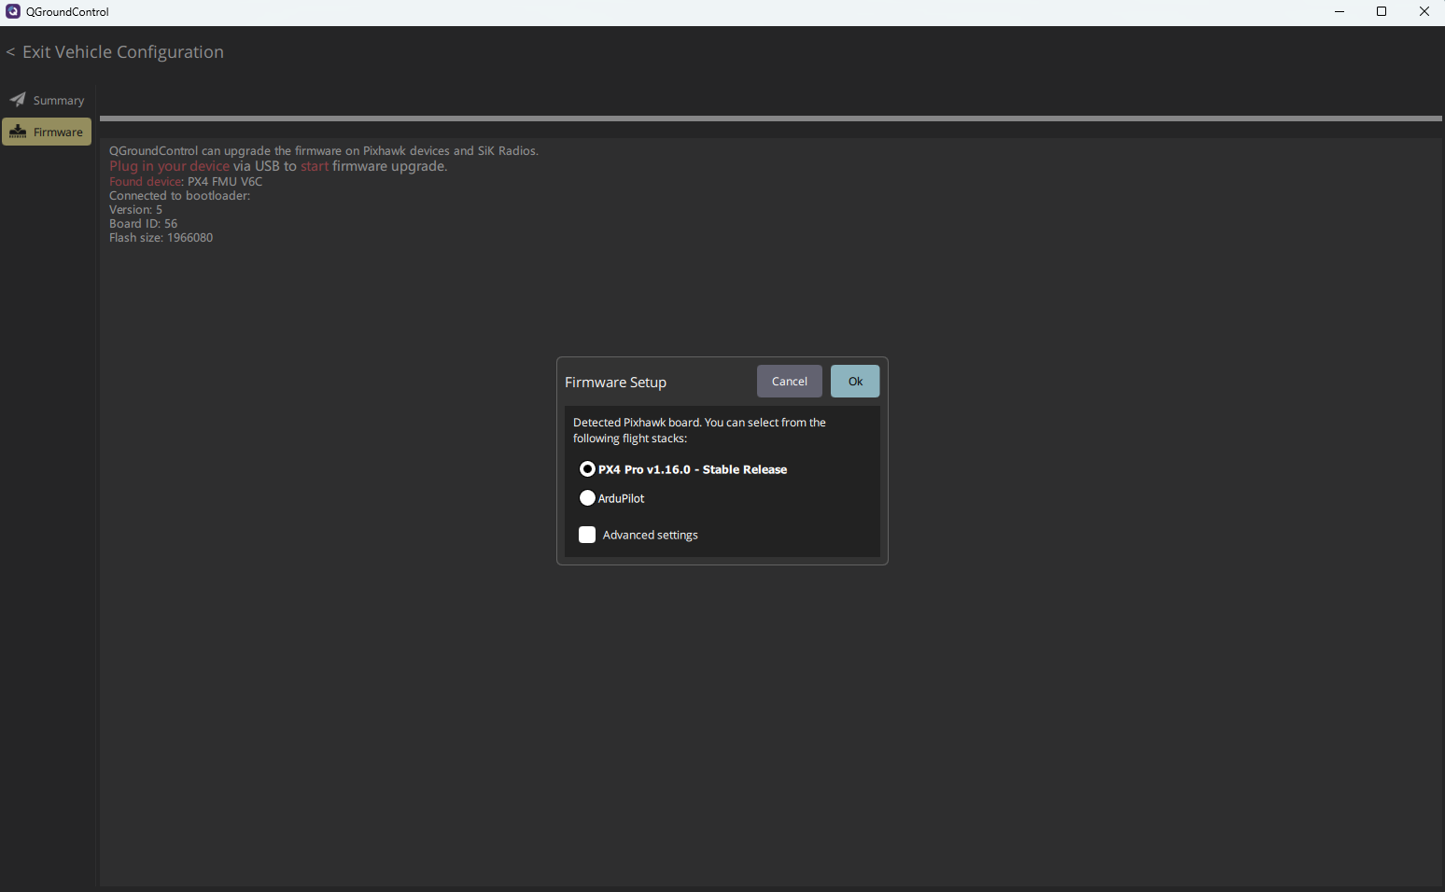Viewport: 1445px width, 892px height.
Task: Click the QGroundControl app icon in title bar
Action: pos(13,11)
